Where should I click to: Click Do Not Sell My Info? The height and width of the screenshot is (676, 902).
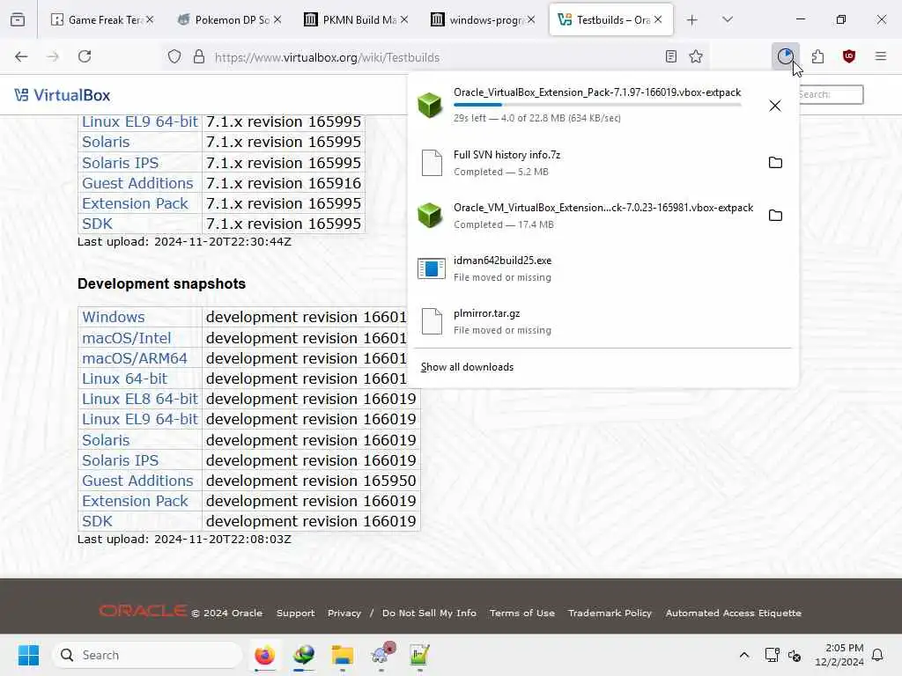[x=429, y=613]
